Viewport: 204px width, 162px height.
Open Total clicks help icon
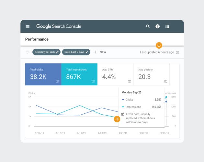[x=57, y=81]
